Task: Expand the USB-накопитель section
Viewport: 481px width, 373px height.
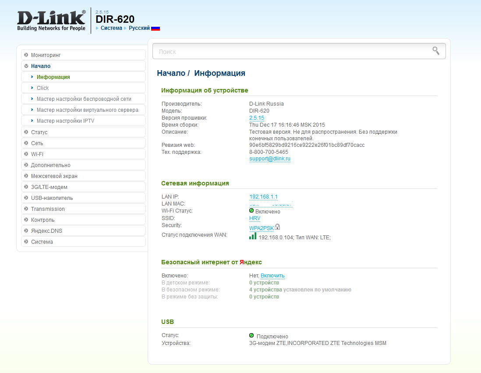Action: [x=83, y=198]
